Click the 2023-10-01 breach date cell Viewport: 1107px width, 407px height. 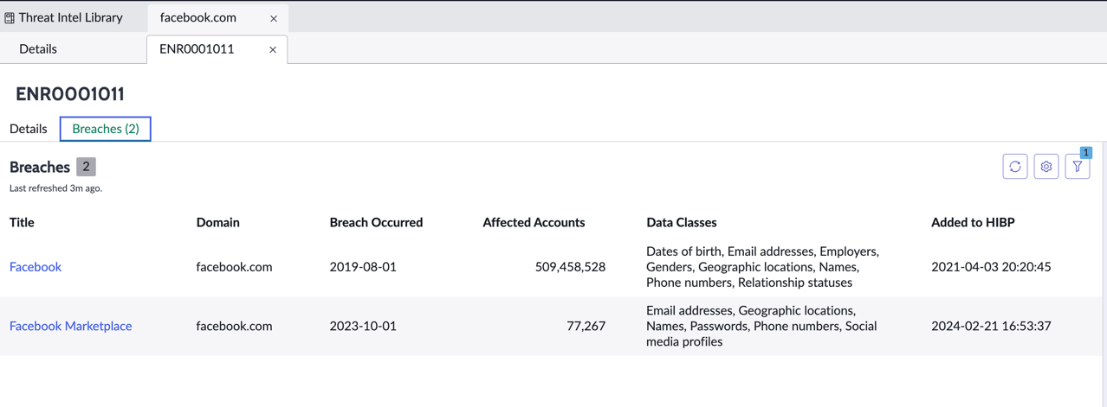pos(363,326)
